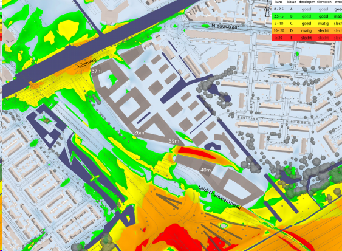Click the '10 - 20' legend value
The height and width of the screenshot is (251, 342).
pos(279,30)
